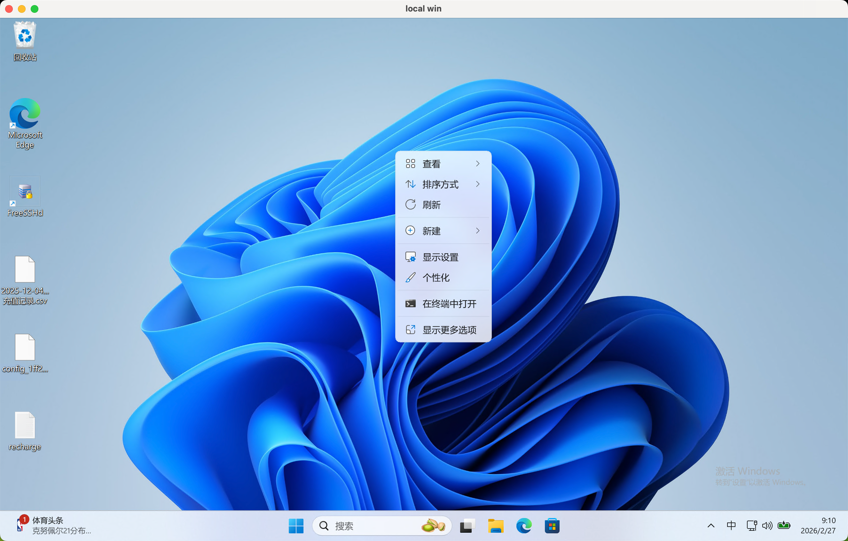Viewport: 848px width, 541px height.
Task: Show hidden system tray icons chevron
Action: [x=711, y=526]
